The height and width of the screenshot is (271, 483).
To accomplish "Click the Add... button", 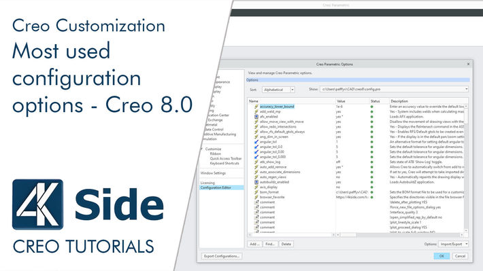I will pyautogui.click(x=254, y=244).
